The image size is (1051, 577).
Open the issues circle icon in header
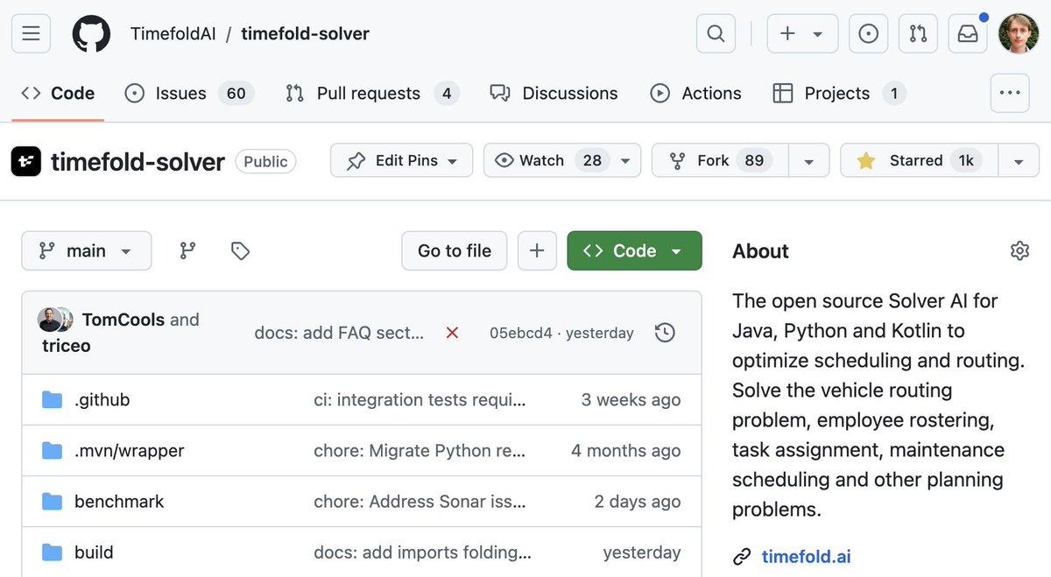click(869, 34)
